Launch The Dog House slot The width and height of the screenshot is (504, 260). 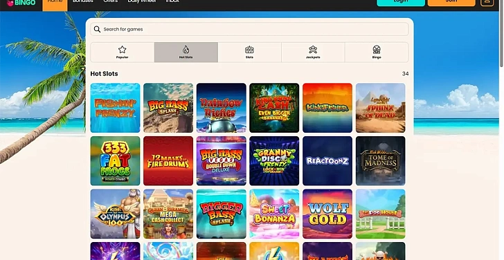[x=380, y=214]
